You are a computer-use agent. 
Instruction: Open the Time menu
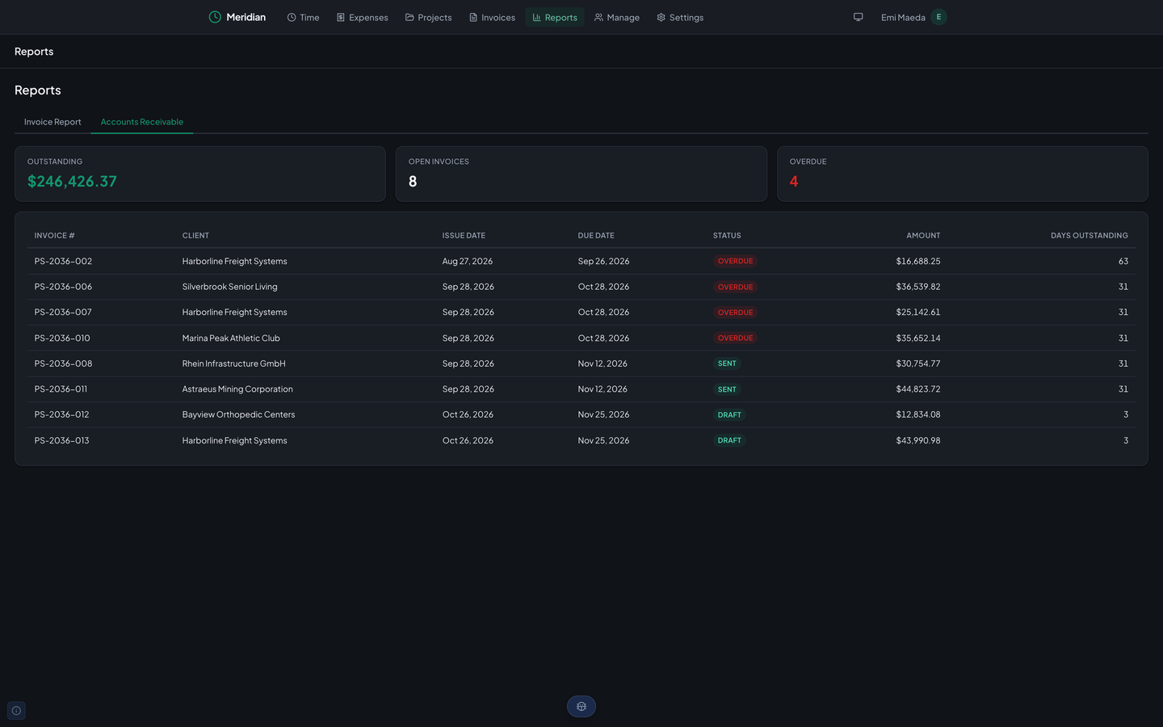[x=303, y=17]
